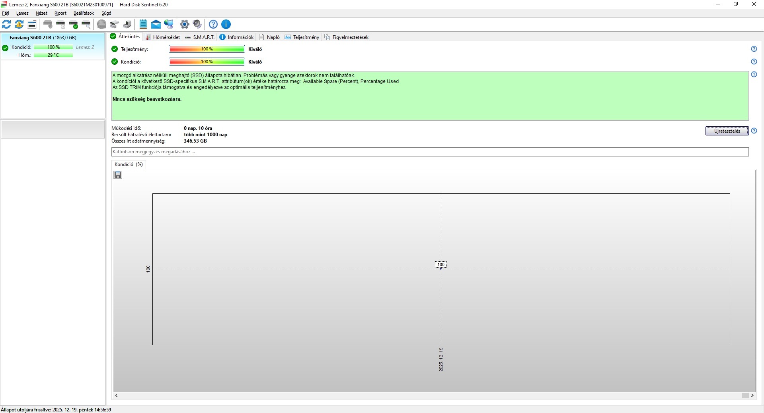The width and height of the screenshot is (764, 413).
Task: Click the 100 data point label on graph
Action: click(441, 264)
